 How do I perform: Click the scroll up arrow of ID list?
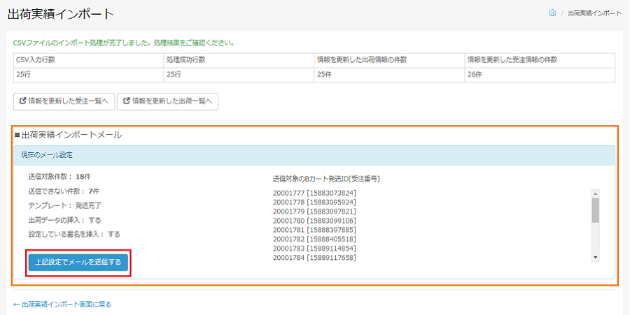pos(596,193)
